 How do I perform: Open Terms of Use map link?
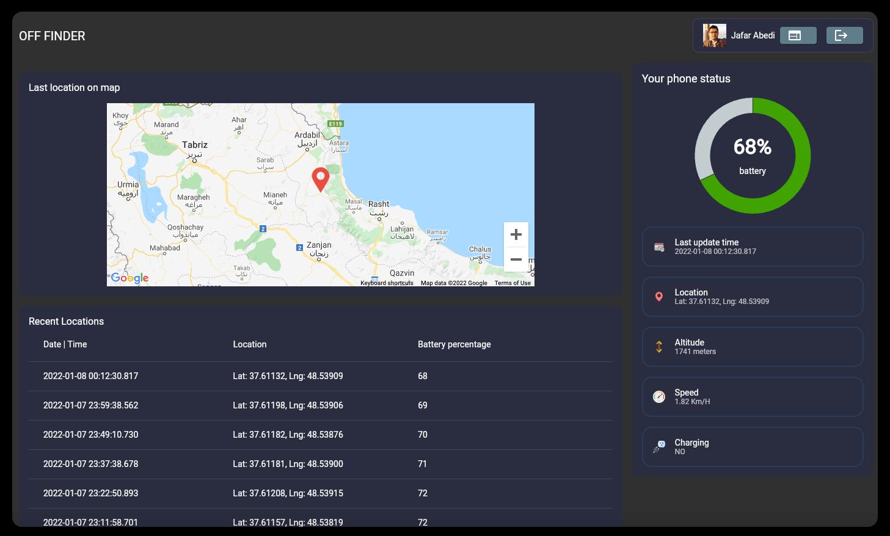512,283
